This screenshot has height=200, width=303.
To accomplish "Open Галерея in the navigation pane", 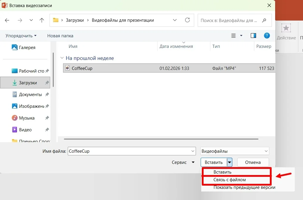I will click(x=27, y=47).
